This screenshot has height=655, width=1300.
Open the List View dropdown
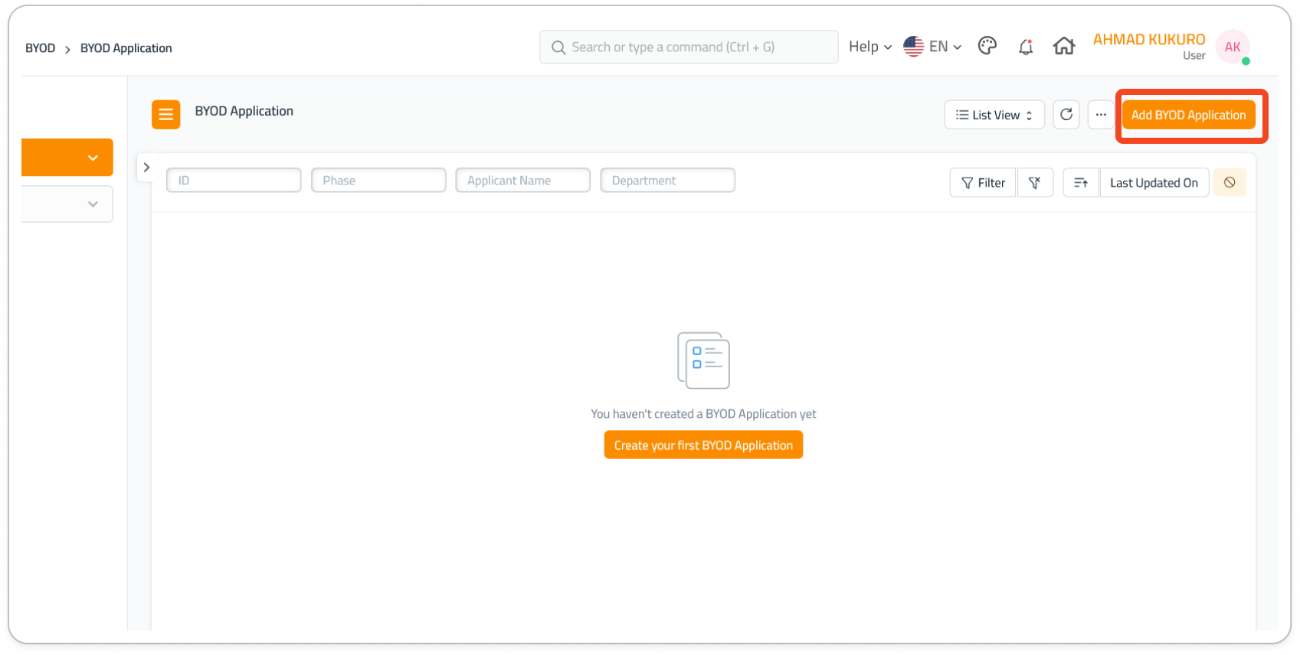[994, 115]
